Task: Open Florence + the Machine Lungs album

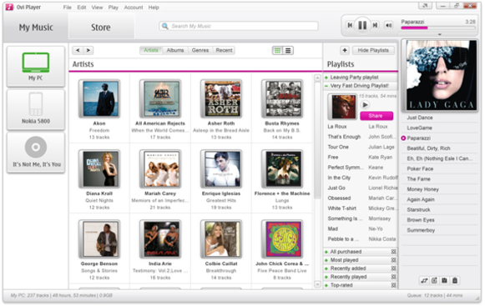Action: coord(282,169)
